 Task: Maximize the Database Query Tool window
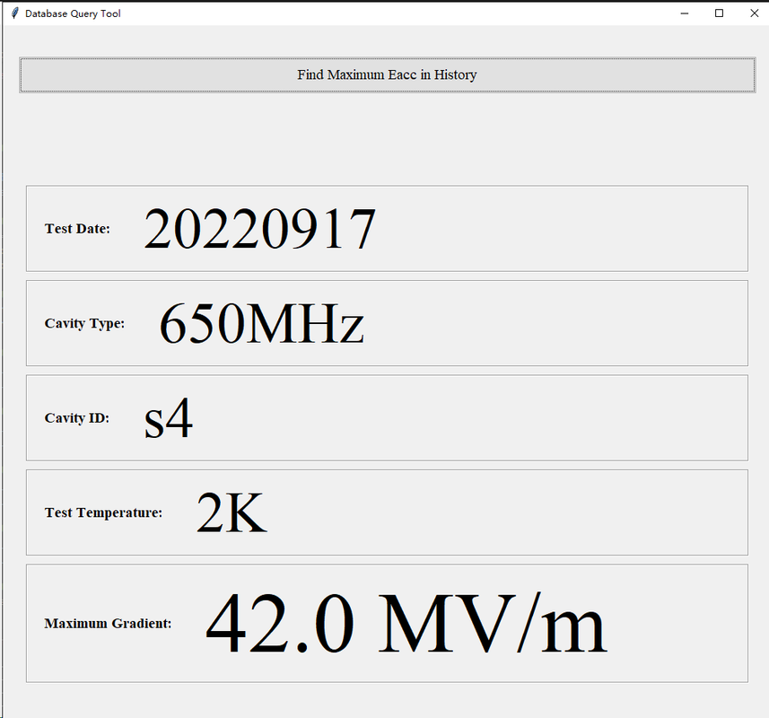pyautogui.click(x=719, y=13)
